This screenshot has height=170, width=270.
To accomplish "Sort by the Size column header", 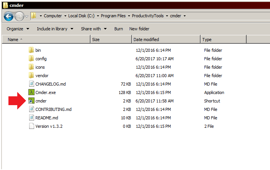I will [x=111, y=40].
